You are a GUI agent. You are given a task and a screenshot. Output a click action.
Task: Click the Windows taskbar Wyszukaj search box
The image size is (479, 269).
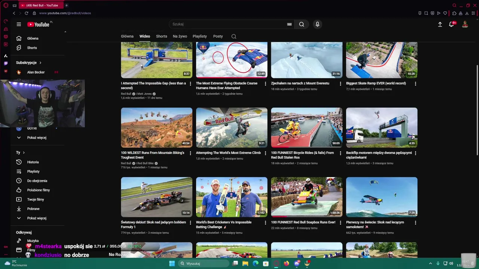(x=203, y=263)
